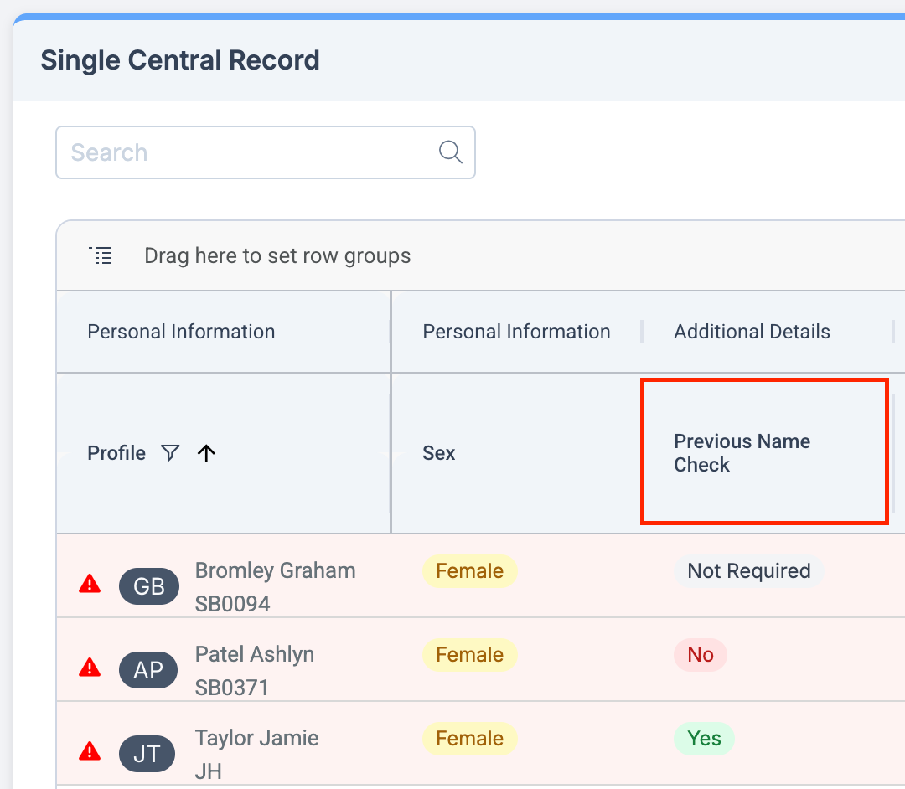Click the SB0094 staff code
905x789 pixels.
click(233, 604)
